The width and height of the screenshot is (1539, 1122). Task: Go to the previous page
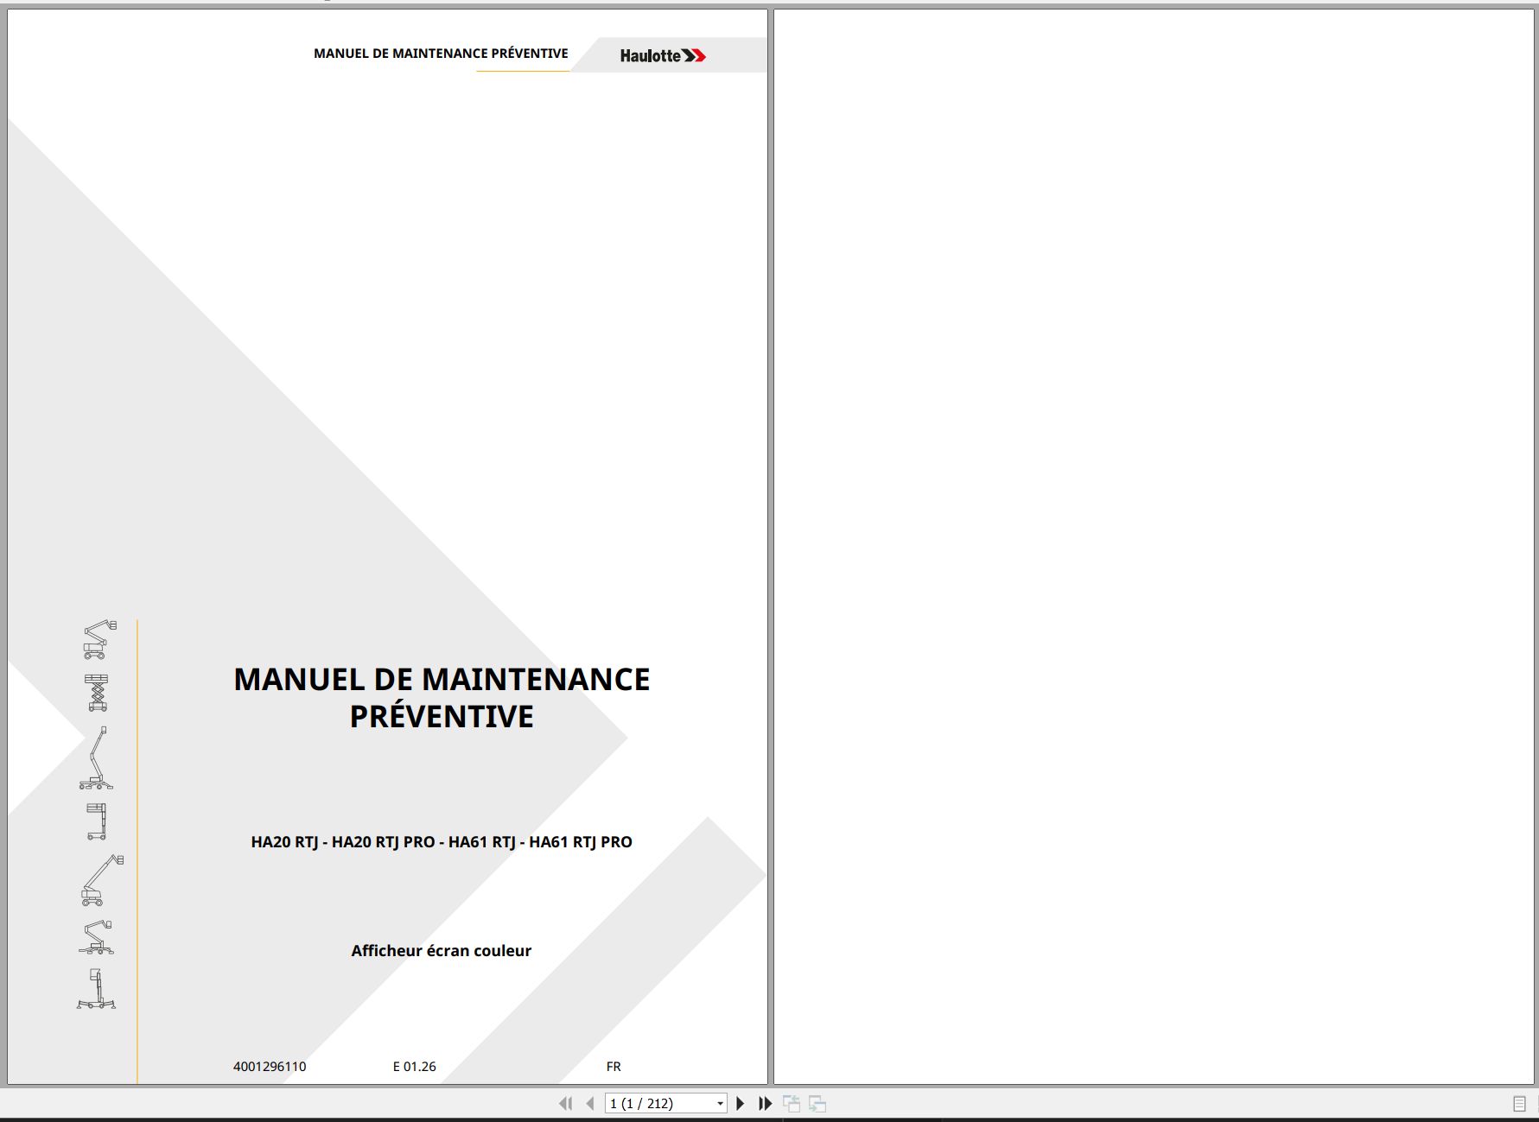(590, 1103)
